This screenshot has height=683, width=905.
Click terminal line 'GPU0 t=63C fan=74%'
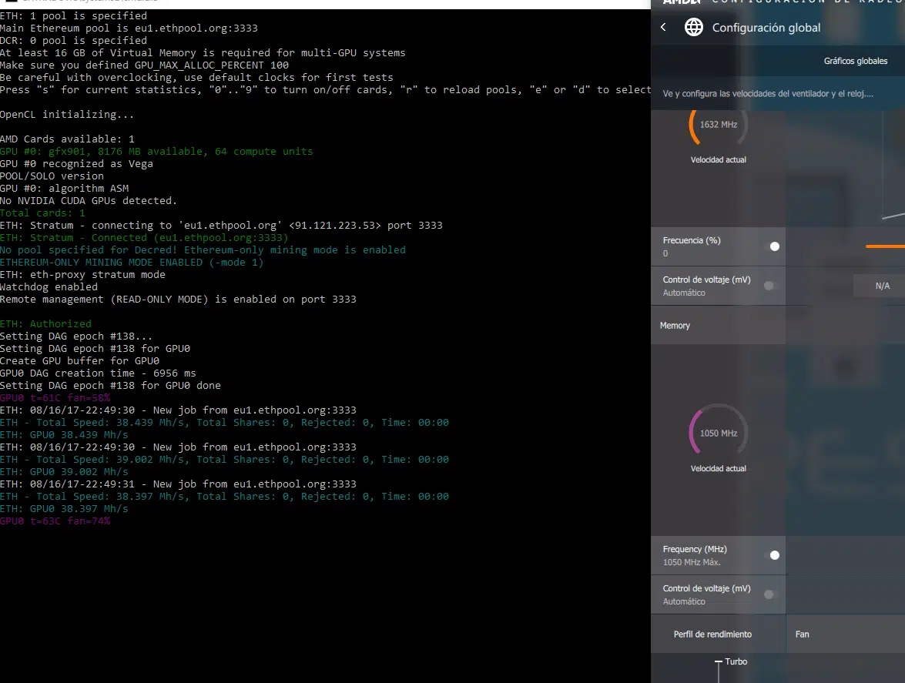(x=55, y=521)
